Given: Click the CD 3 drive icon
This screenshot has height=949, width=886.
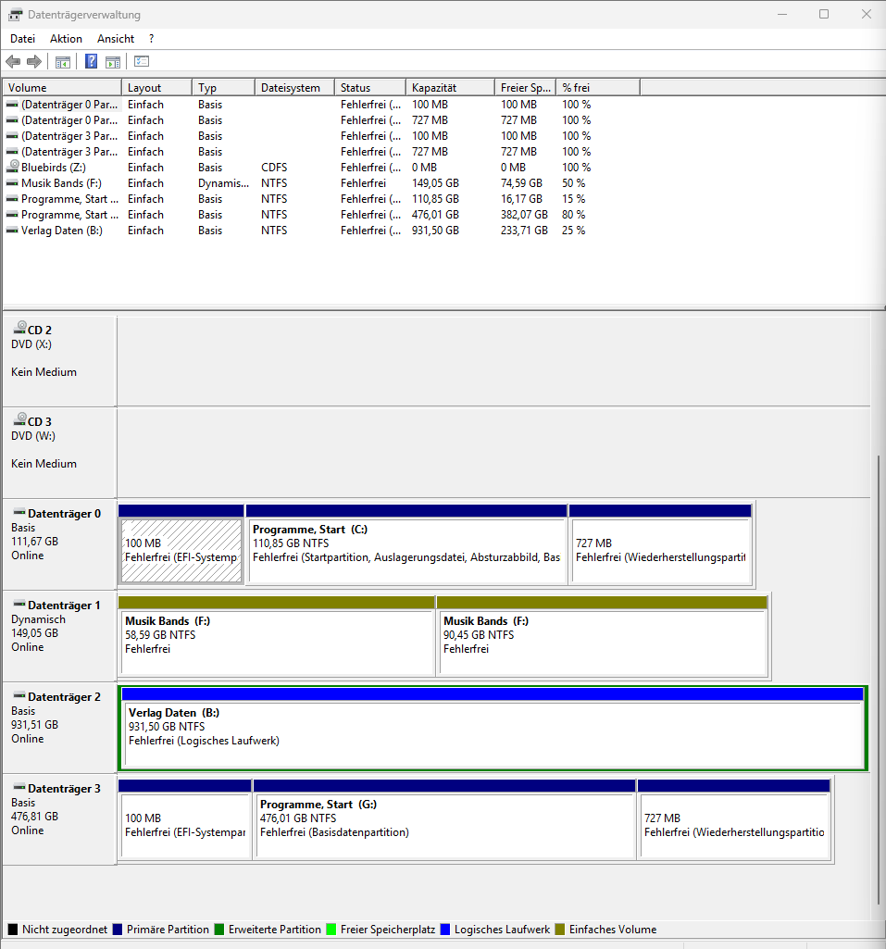Looking at the screenshot, I should 20,418.
